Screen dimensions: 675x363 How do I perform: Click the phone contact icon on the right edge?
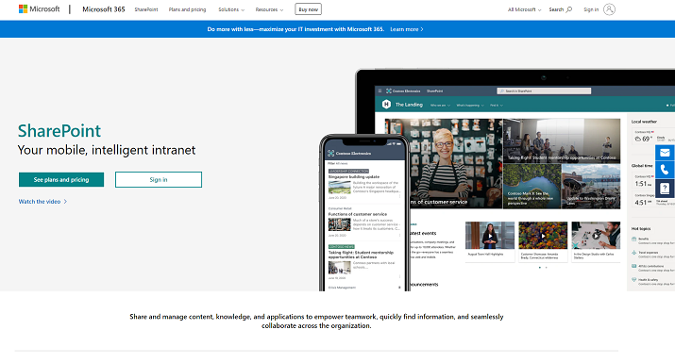pos(665,170)
